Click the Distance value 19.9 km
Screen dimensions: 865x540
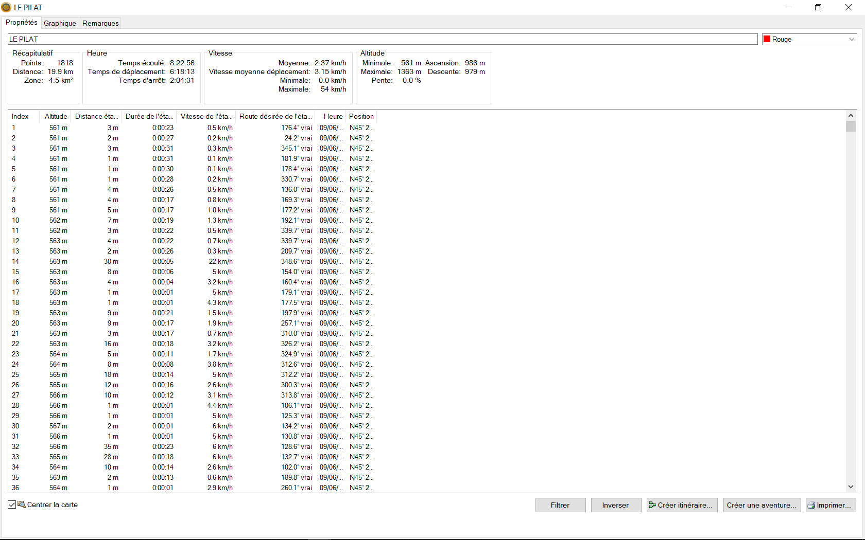(x=60, y=71)
